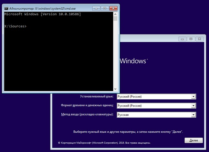Image resolution: width=209 pixels, height=152 pixels.
Task: Click the Корпорация Майкрософт copyright text
Action: tap(104, 143)
